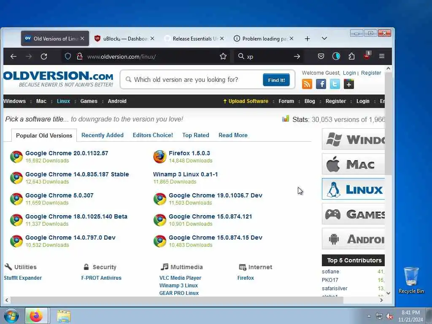
Task: Open the uBlock Origin toolbar icon
Action: [367, 56]
